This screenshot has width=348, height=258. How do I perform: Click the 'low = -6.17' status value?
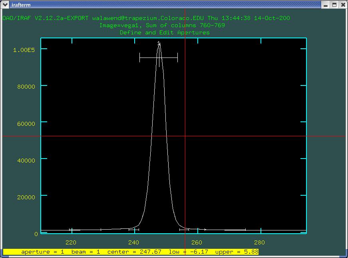point(189,252)
